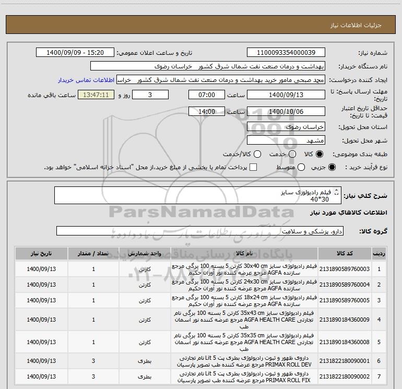This screenshot has height=389, width=402.
Task: Click delivery city field مشهد
Action: tap(286, 140)
